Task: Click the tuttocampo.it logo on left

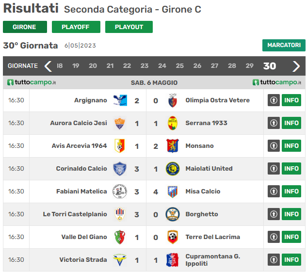Action: [32, 82]
